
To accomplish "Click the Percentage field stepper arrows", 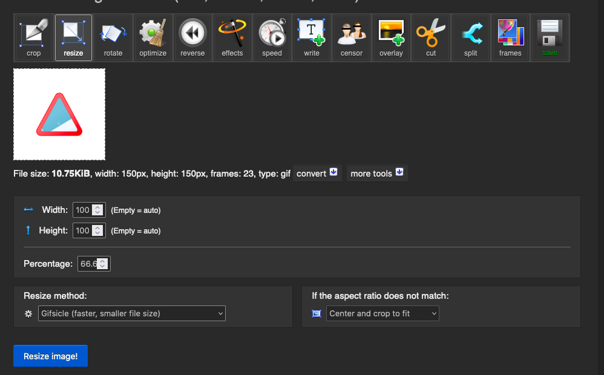I will click(102, 264).
